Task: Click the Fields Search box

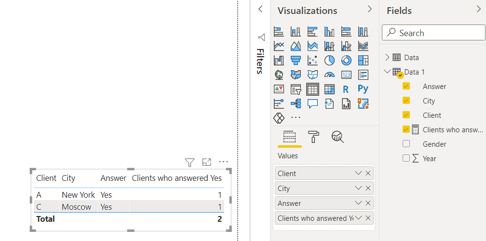Action: pyautogui.click(x=433, y=33)
